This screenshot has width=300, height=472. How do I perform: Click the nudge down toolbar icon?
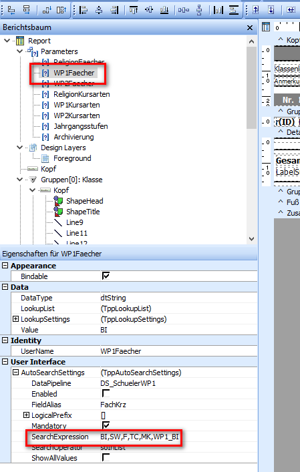coord(271,10)
